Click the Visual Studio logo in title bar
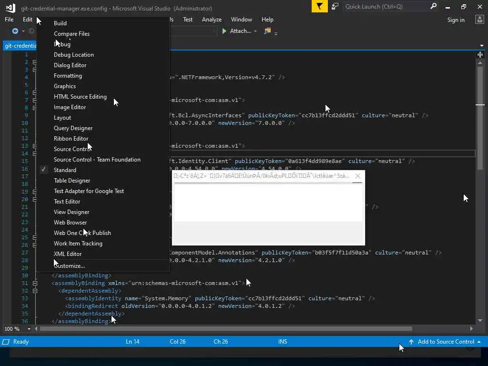 click(10, 8)
